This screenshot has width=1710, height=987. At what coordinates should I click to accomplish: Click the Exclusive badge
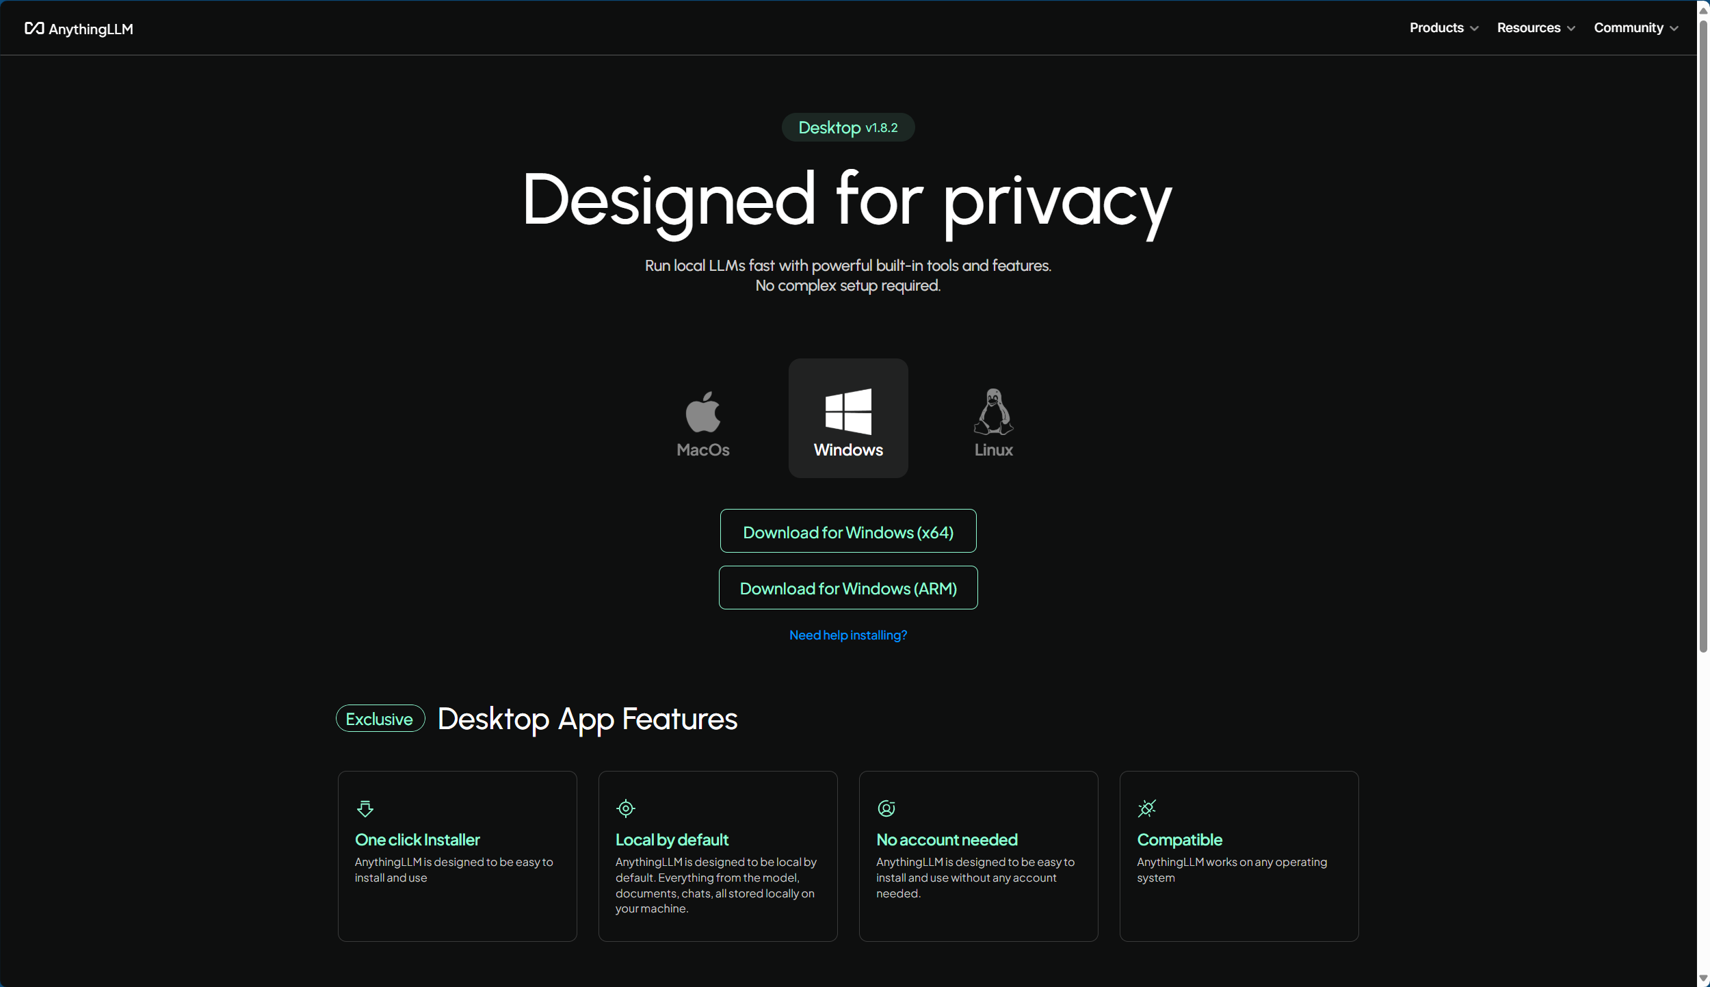click(x=380, y=719)
